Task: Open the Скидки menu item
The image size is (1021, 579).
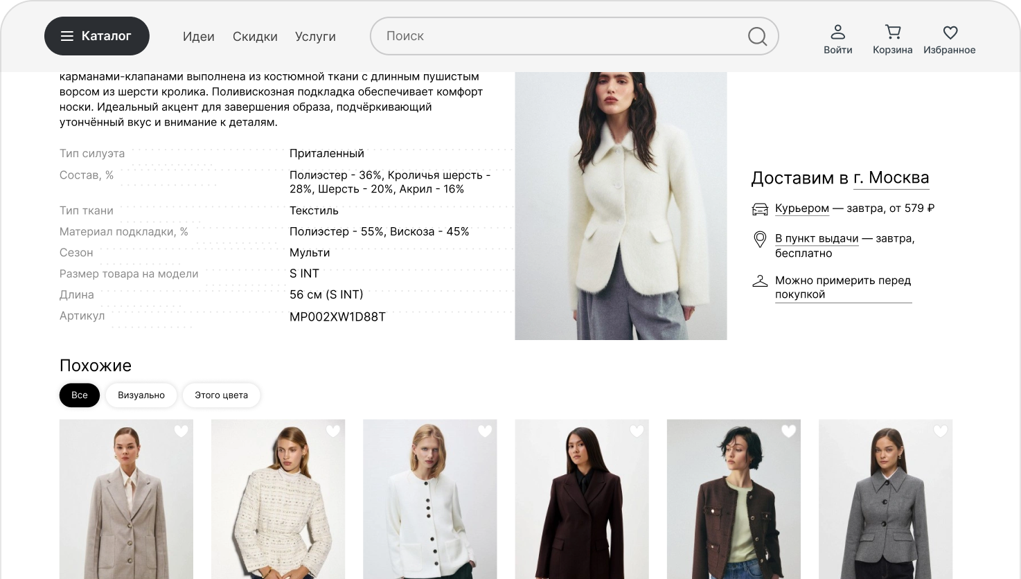Action: (255, 37)
